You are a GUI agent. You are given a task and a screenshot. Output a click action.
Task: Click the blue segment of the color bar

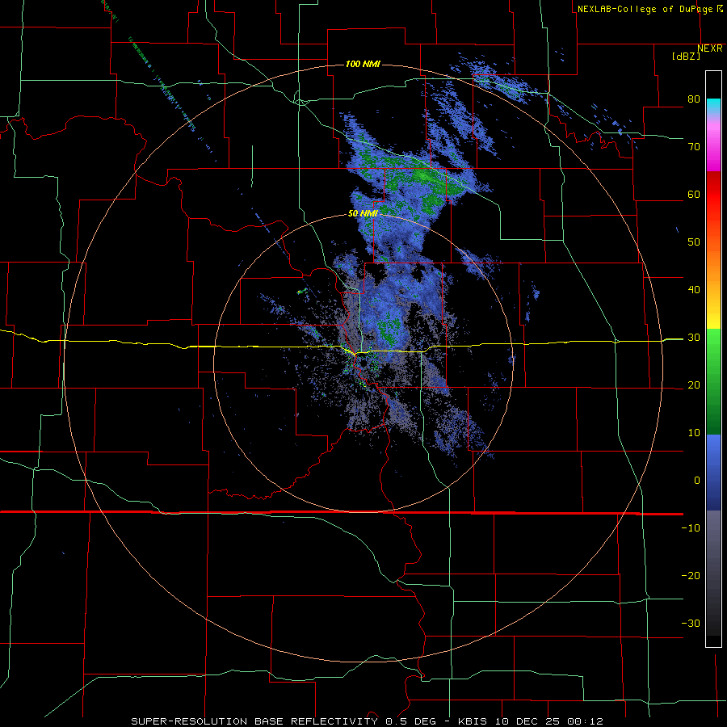pyautogui.click(x=713, y=472)
